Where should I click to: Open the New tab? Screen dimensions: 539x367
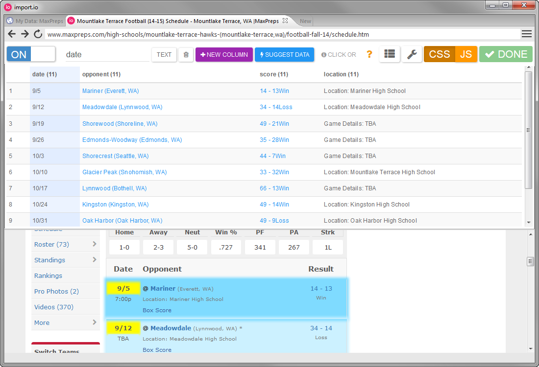305,21
